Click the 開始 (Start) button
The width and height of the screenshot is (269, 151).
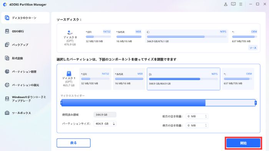(x=243, y=143)
